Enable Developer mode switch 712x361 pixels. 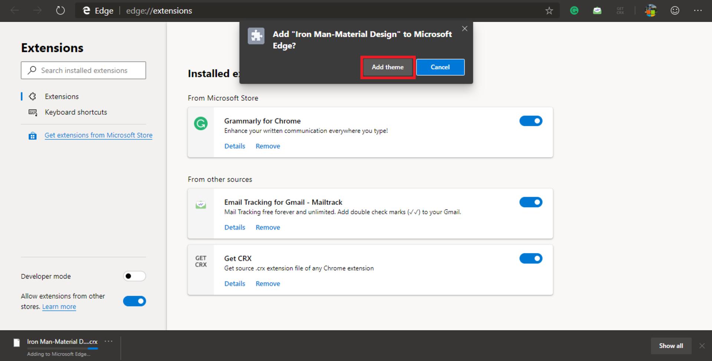coord(134,276)
